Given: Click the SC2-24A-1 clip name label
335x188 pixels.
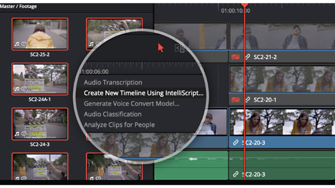Looking at the screenshot, I should tap(40, 99).
